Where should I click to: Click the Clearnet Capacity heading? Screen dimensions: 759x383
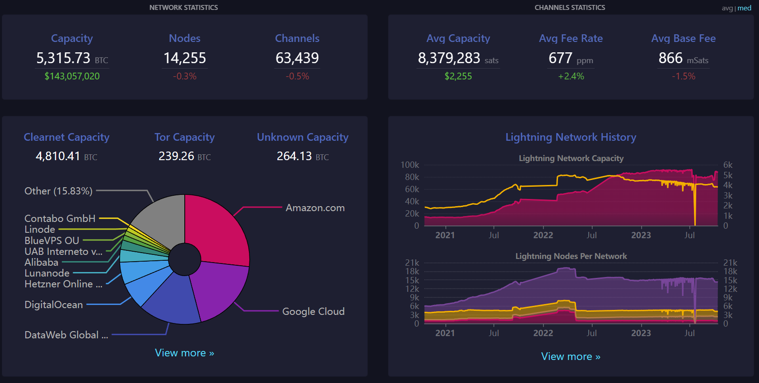[66, 137]
